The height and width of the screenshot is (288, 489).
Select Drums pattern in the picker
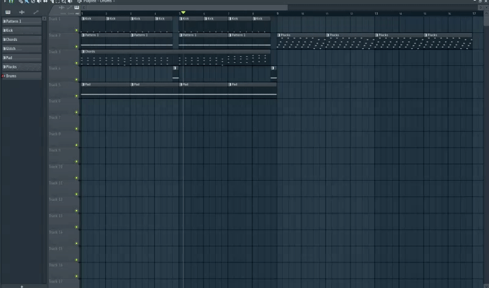coord(21,76)
